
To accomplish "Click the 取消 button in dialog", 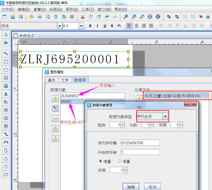I will (x=152, y=187).
